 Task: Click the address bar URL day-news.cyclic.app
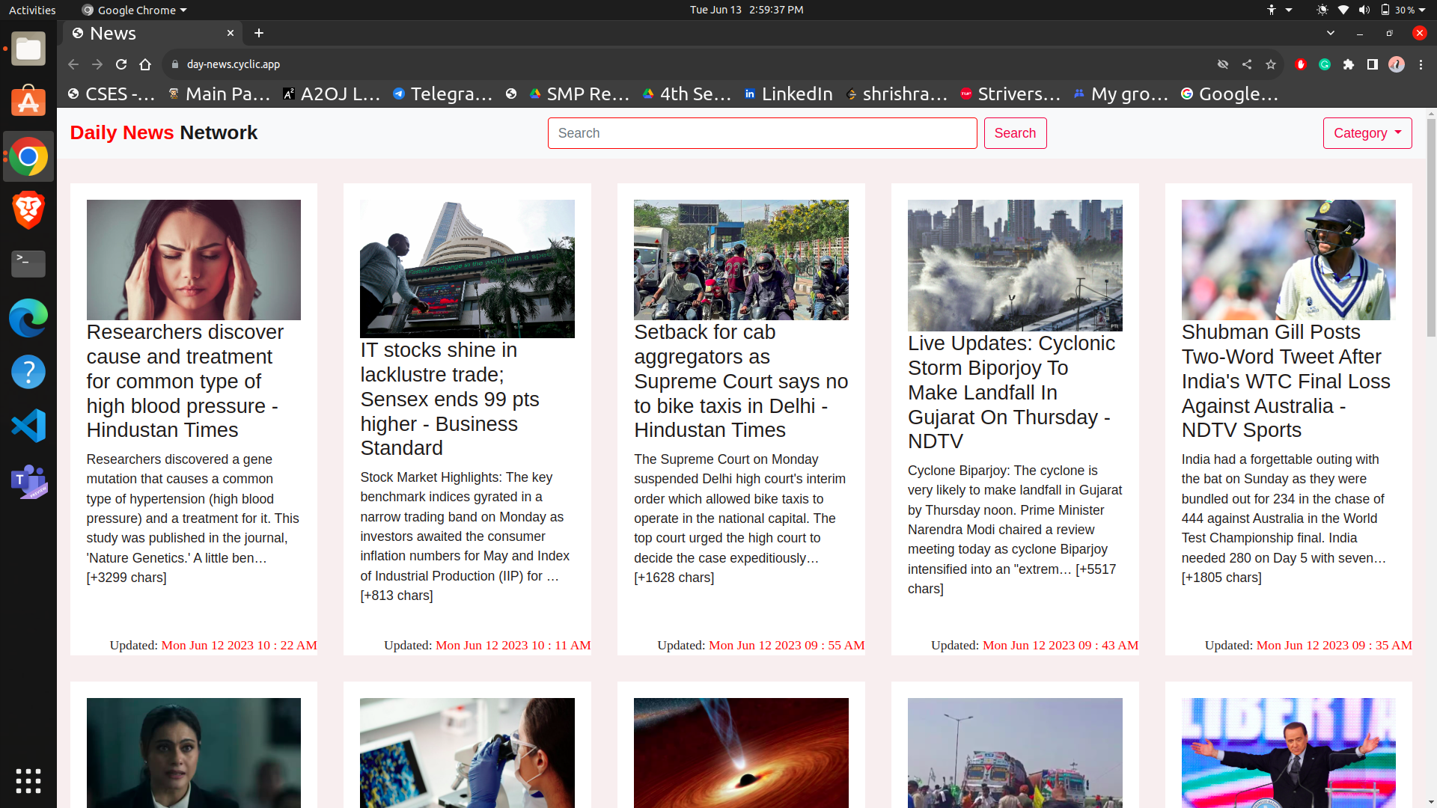tap(234, 64)
